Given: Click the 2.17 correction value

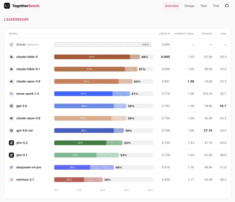Looking at the screenshot, I should coord(191,180).
